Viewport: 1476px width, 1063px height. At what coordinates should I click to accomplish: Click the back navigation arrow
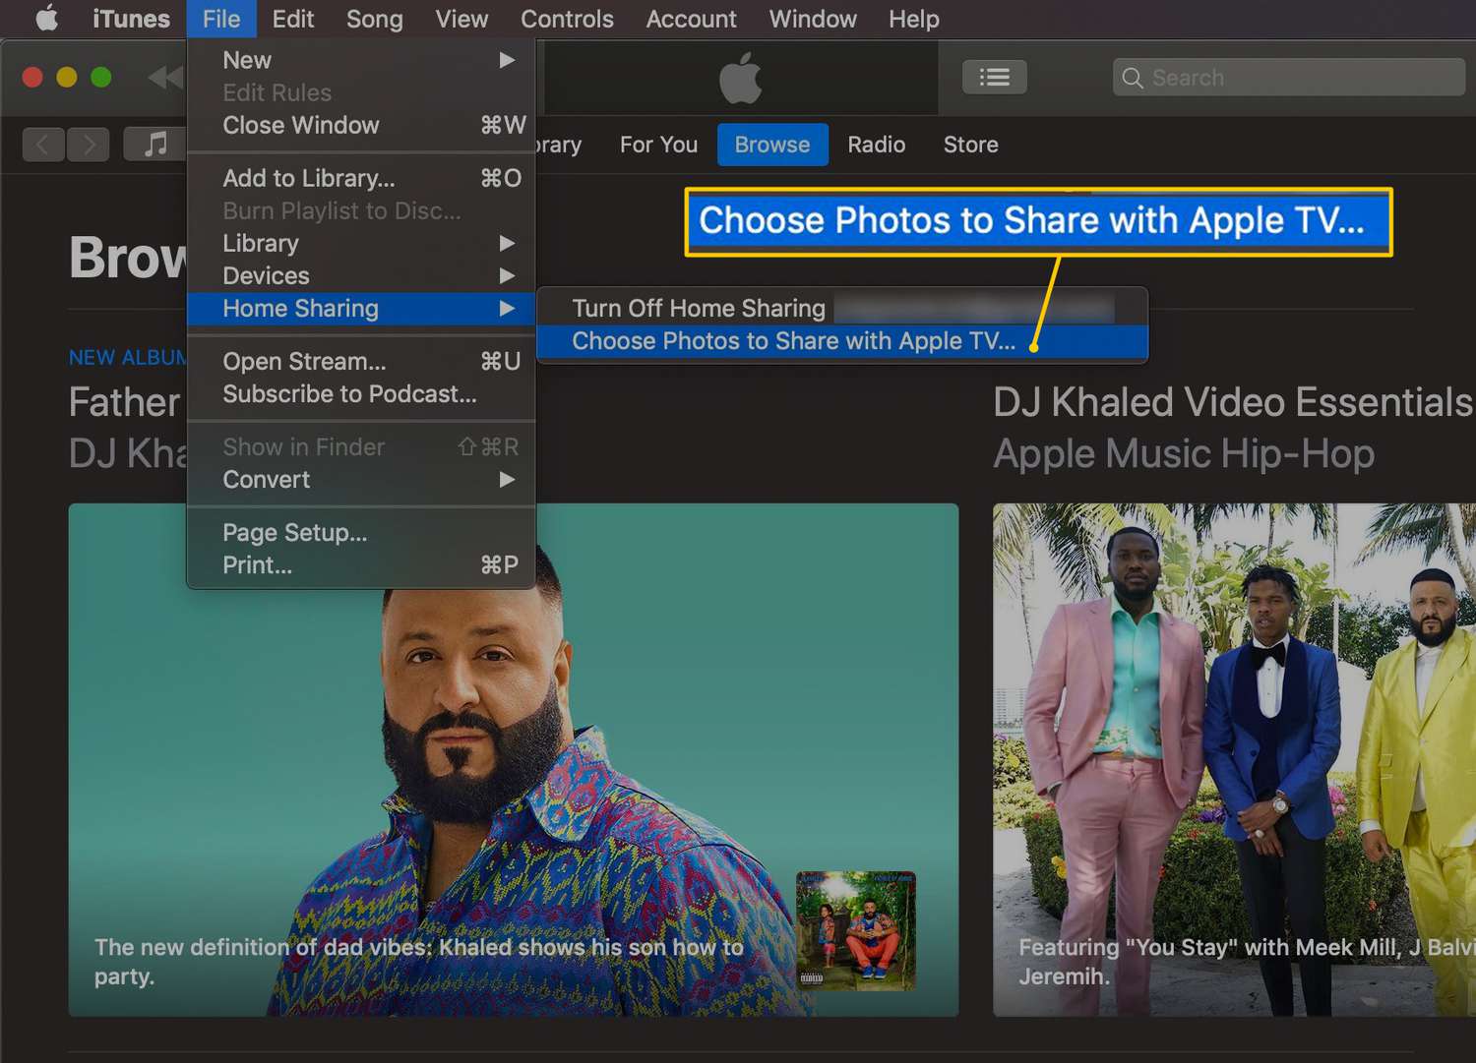43,145
